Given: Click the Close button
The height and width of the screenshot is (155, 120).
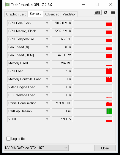Looking at the screenshot, I should point(105,148).
